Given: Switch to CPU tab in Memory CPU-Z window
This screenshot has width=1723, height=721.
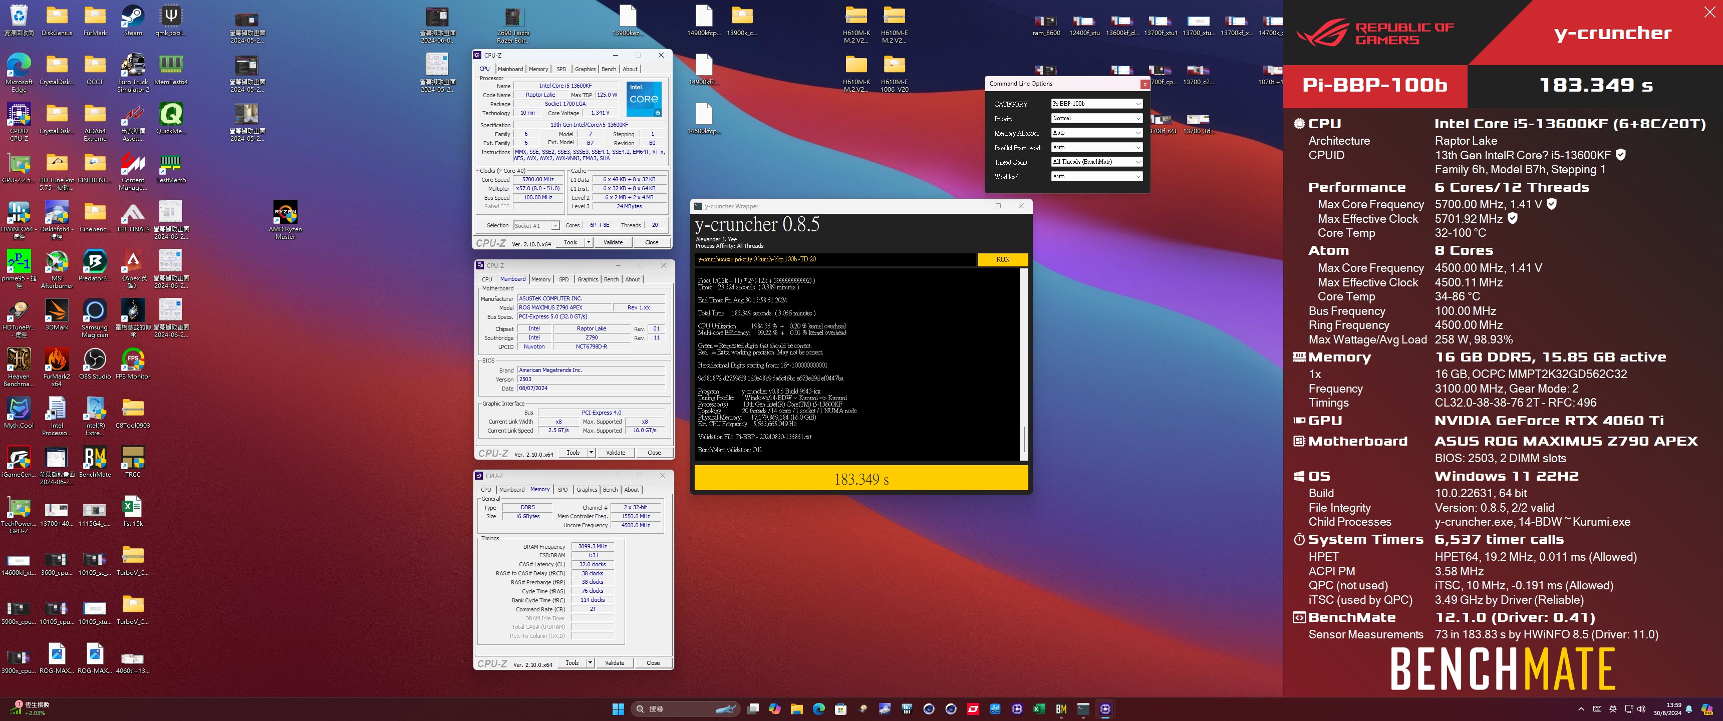Looking at the screenshot, I should [x=486, y=490].
